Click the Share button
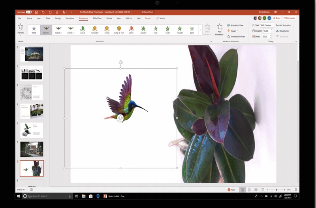 (x=277, y=18)
